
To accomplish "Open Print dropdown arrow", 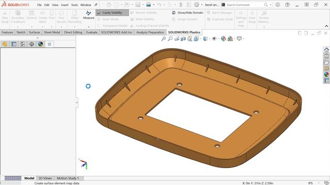I will (x=154, y=5).
